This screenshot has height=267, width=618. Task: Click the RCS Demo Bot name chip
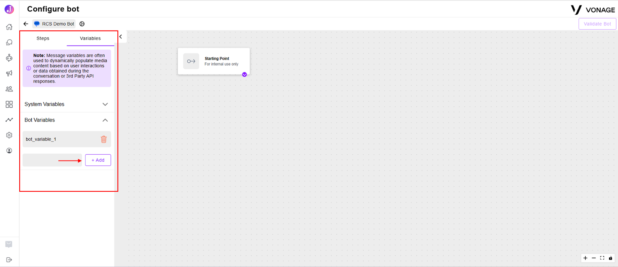54,24
